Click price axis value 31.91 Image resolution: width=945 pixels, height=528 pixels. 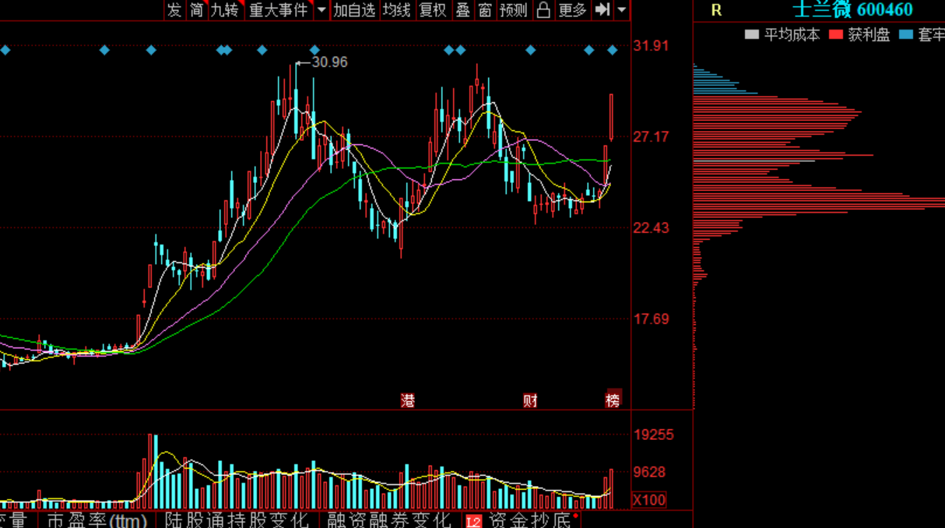tap(651, 46)
